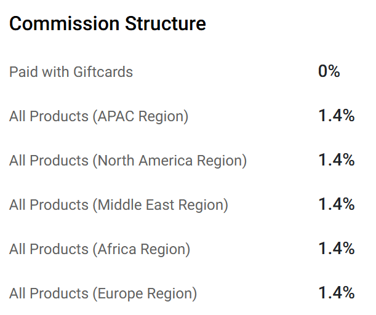Click the 1.4% rate for Europe Region
This screenshot has height=315, width=376.
[336, 293]
